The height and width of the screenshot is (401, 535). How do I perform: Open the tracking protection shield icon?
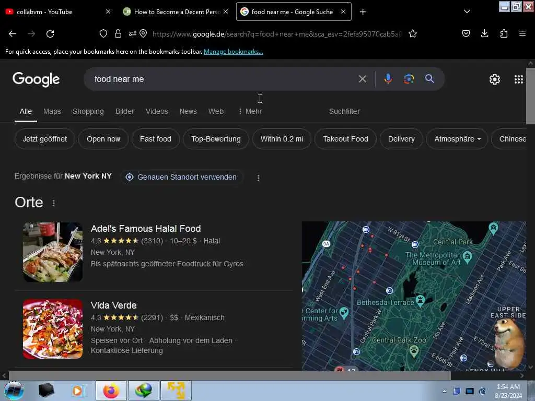(x=103, y=33)
